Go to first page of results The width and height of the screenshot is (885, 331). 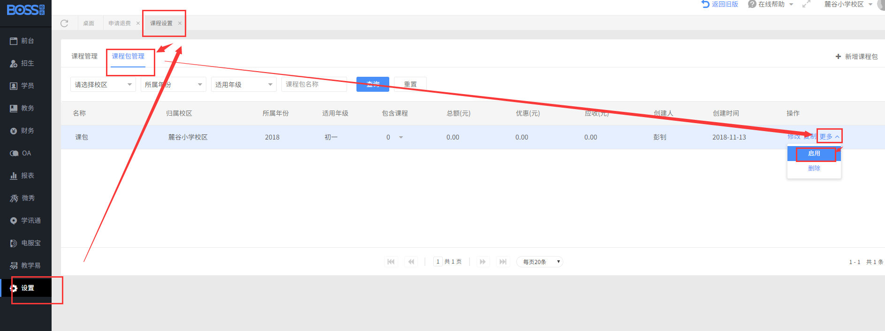391,262
